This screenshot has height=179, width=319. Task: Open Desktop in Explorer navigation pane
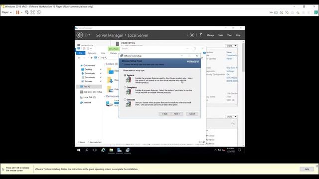pyautogui.click(x=88, y=70)
